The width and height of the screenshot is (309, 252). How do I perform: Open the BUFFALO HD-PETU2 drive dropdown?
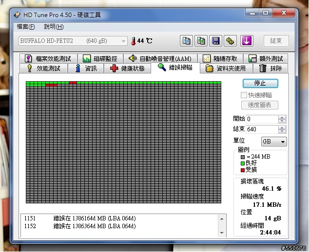(73, 41)
